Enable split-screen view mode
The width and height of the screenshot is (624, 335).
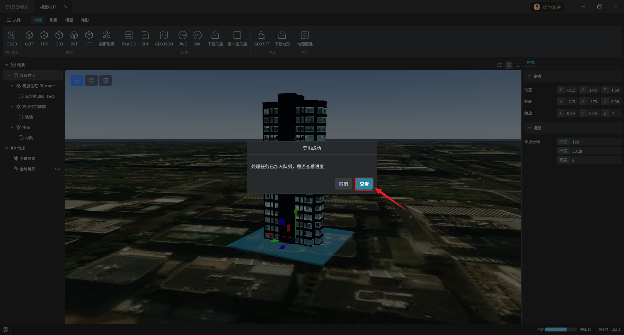[518, 65]
